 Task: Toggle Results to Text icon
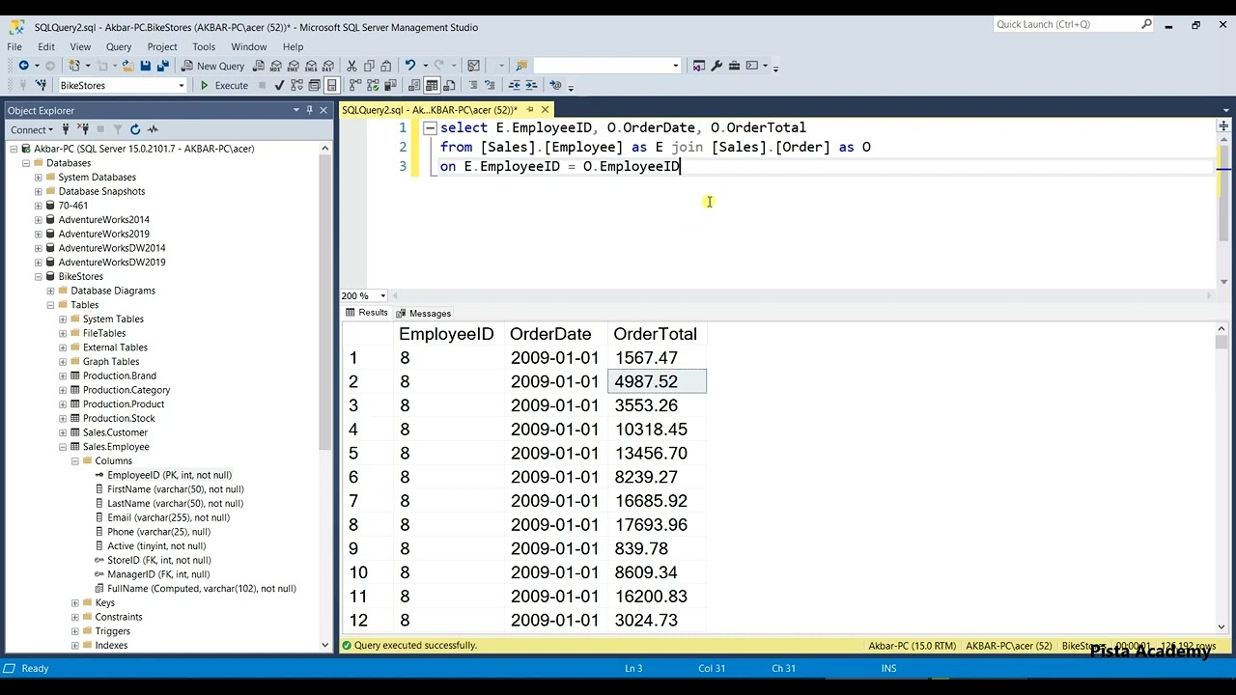pyautogui.click(x=414, y=85)
